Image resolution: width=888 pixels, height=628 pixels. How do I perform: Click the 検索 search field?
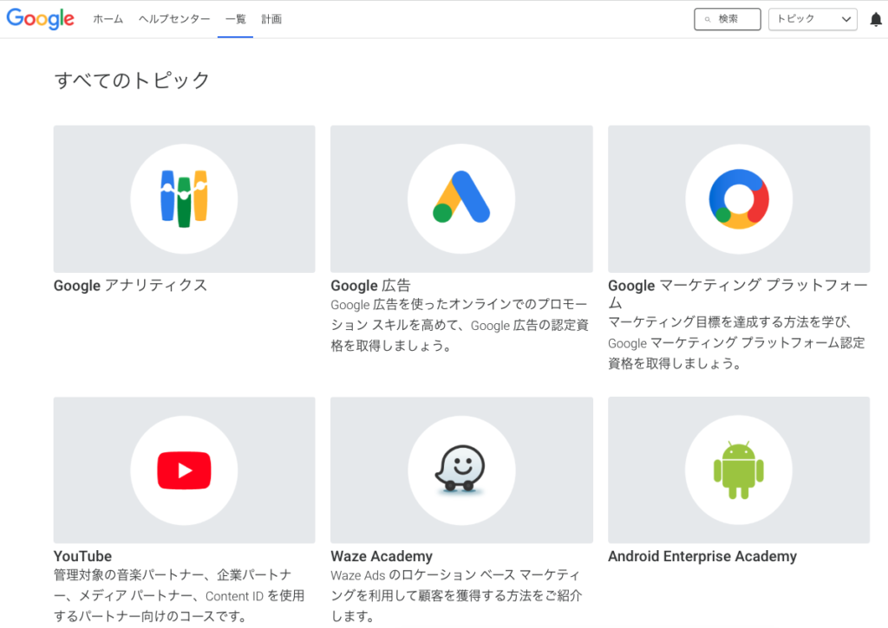click(x=727, y=19)
